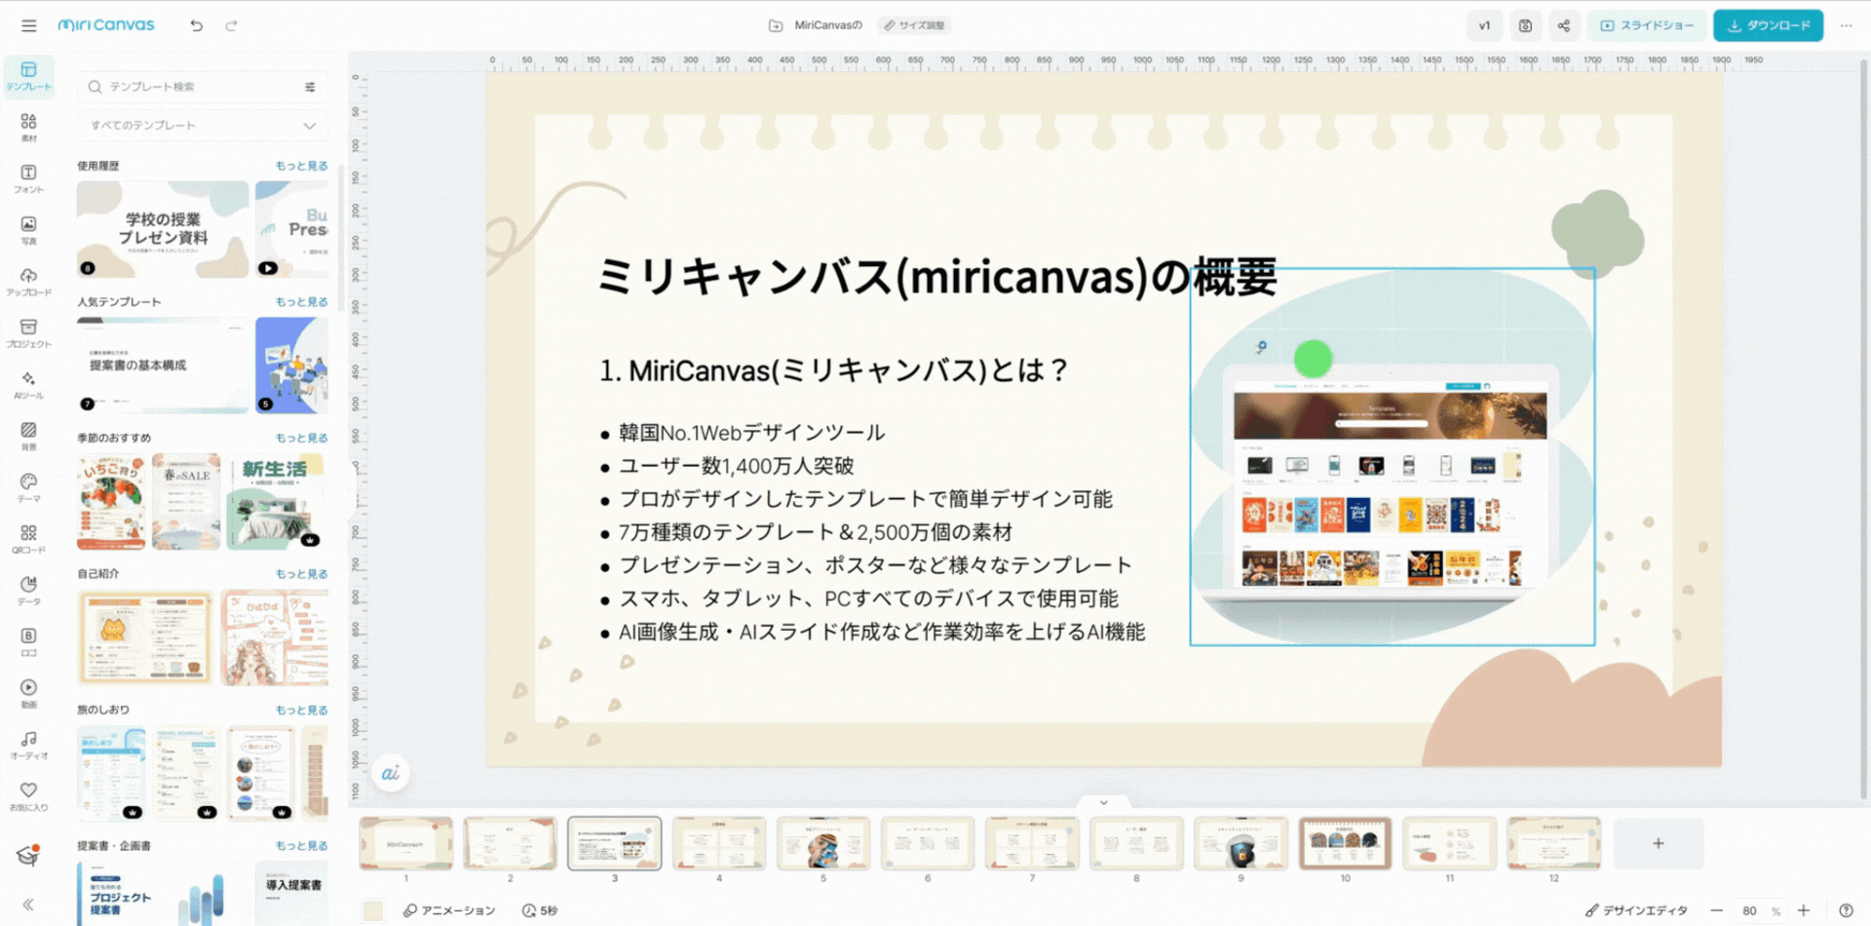1871x926 pixels.
Task: Collapse the sidebar with double chevron
Action: (28, 905)
